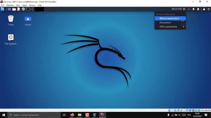211x118 pixels.
Task: Select Wired connection 1
Action: 170,18
